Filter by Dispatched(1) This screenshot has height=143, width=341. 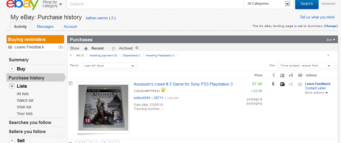click(x=132, y=55)
